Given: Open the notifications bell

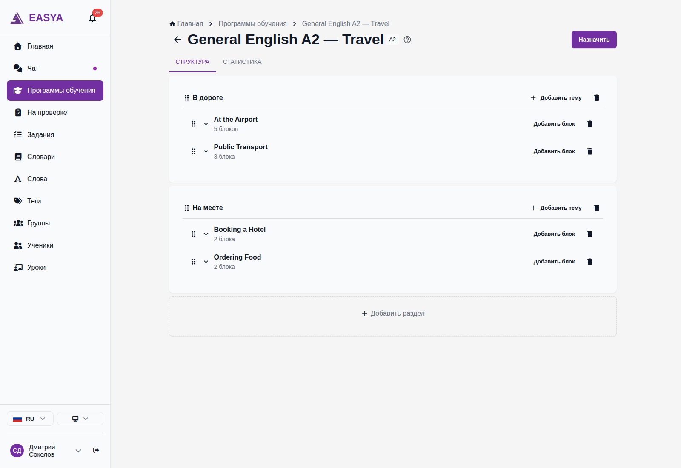Looking at the screenshot, I should [x=92, y=18].
